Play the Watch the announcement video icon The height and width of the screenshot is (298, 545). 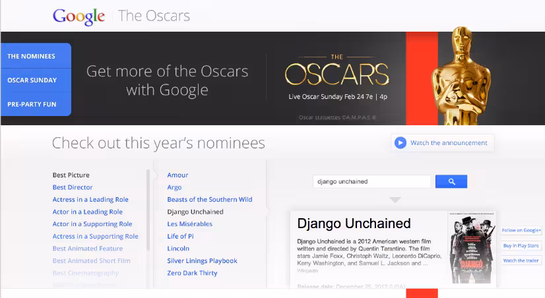click(x=401, y=143)
